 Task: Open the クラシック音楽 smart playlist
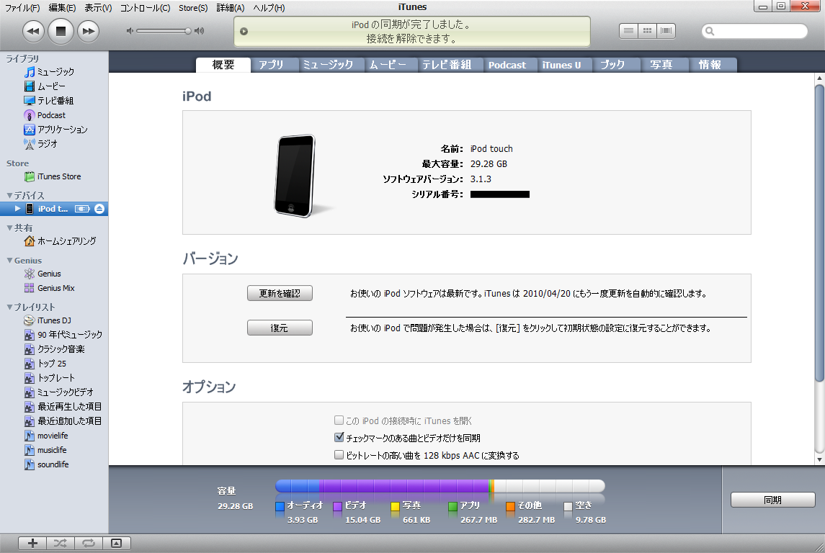coord(54,349)
